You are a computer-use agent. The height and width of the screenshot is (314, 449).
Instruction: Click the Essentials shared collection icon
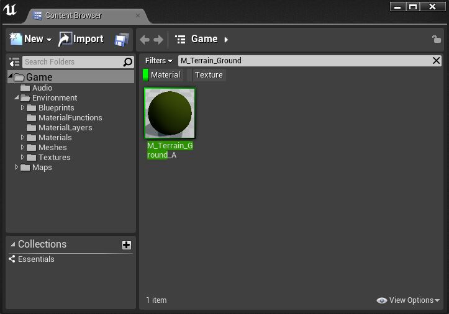[x=12, y=259]
